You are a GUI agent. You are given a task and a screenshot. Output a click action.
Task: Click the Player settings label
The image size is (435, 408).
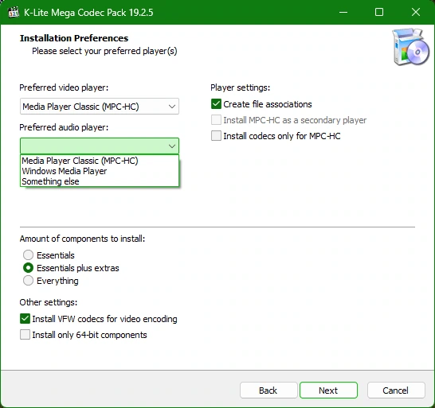point(241,87)
